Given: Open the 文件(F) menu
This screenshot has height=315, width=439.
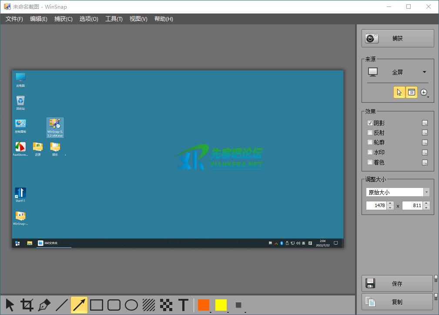Looking at the screenshot, I should (14, 19).
